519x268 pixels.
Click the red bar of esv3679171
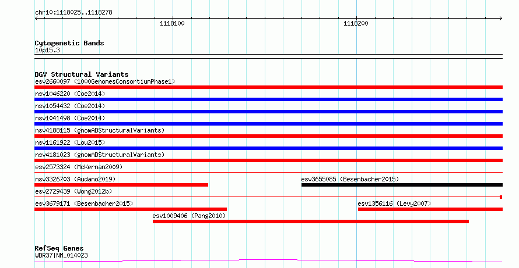(131, 209)
